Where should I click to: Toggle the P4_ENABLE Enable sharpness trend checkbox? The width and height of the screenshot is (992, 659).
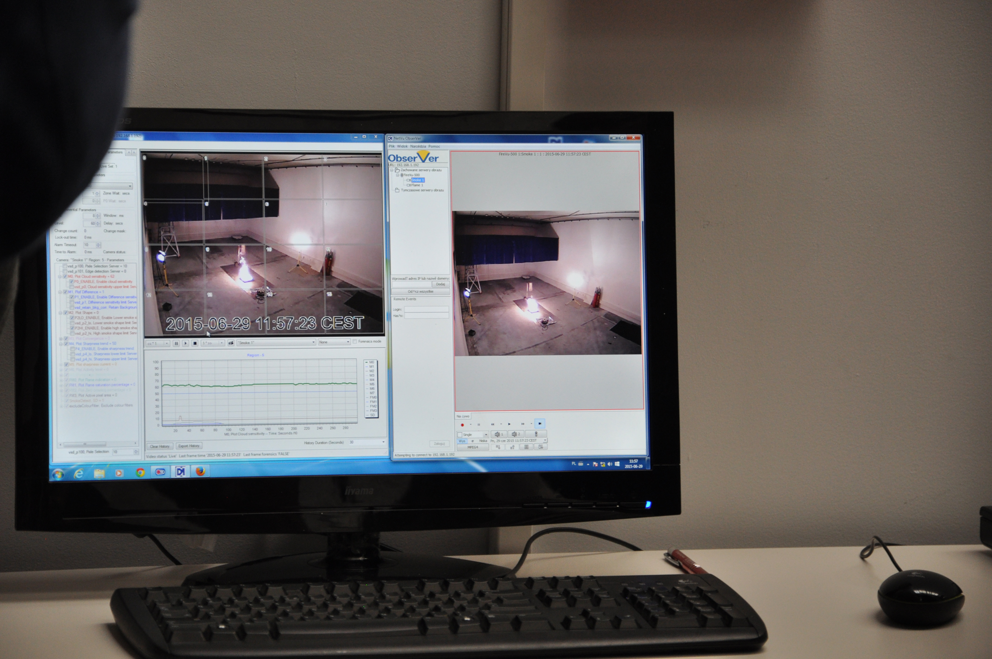click(72, 348)
